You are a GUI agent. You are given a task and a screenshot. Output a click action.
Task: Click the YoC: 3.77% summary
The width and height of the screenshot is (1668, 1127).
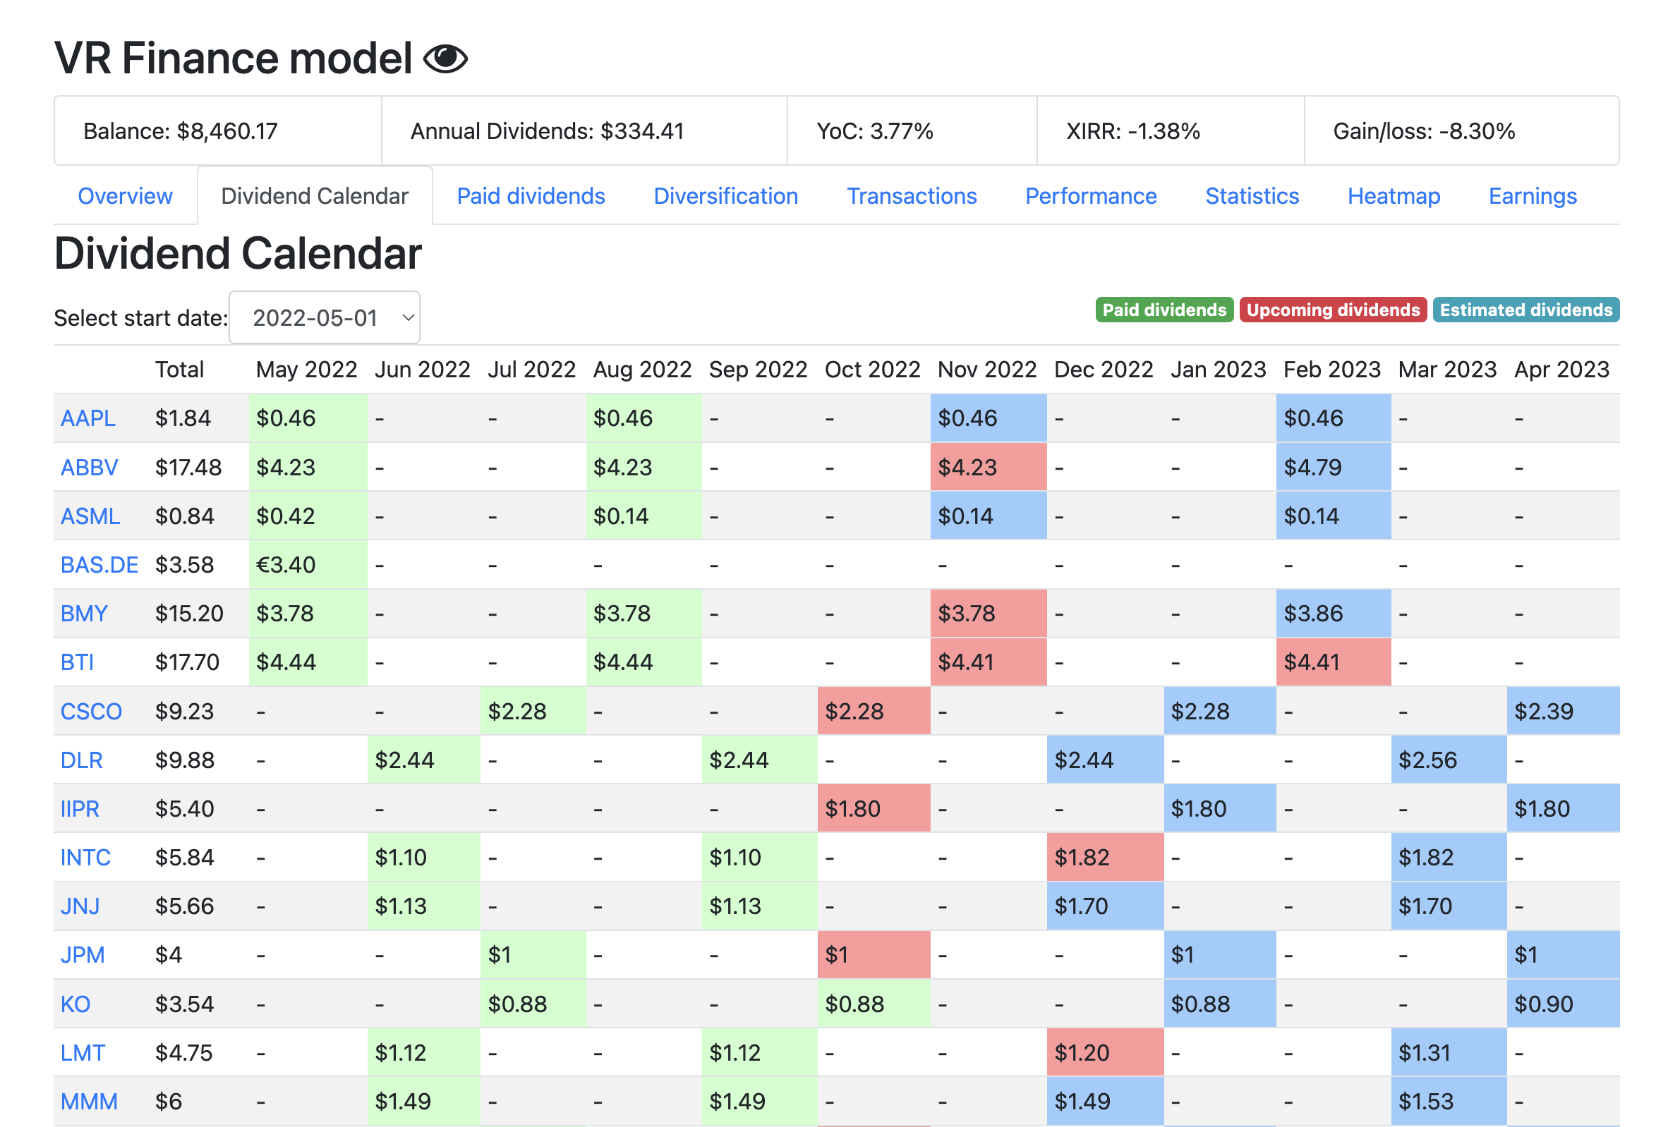coord(912,130)
